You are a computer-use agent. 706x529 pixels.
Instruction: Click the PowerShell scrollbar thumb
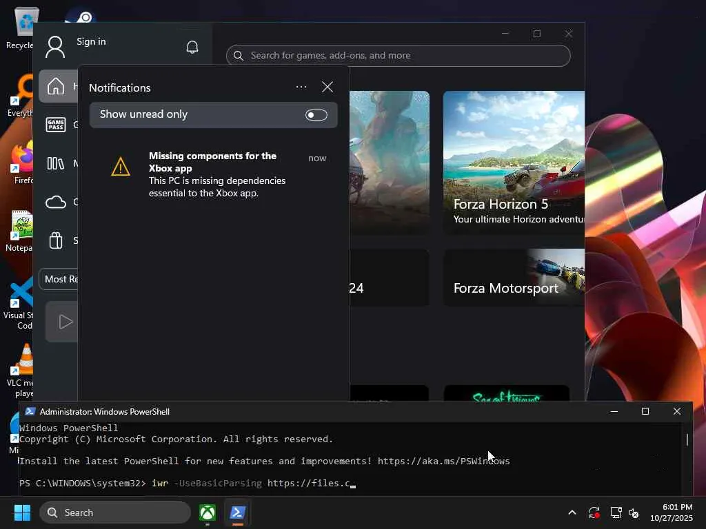(687, 439)
